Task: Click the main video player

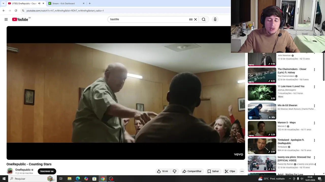Action: [x=126, y=93]
